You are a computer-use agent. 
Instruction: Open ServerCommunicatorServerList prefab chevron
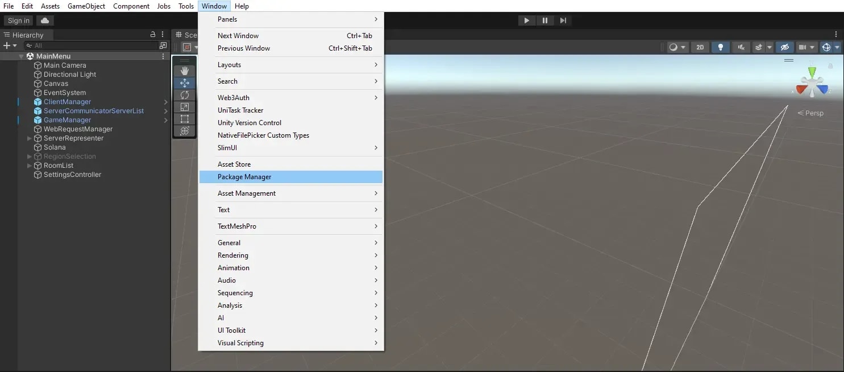click(166, 111)
